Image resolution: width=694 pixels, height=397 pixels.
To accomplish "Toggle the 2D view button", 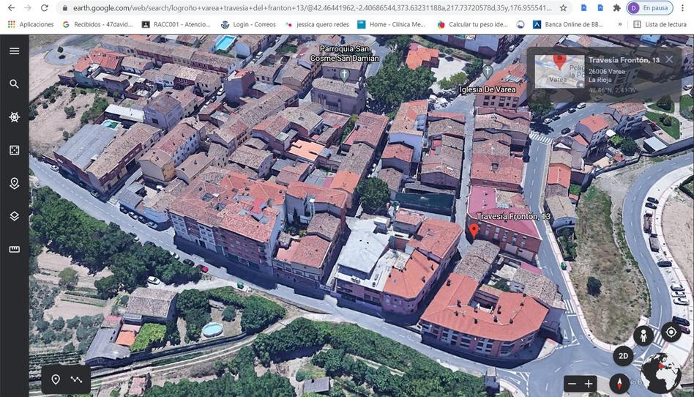I will (x=623, y=357).
